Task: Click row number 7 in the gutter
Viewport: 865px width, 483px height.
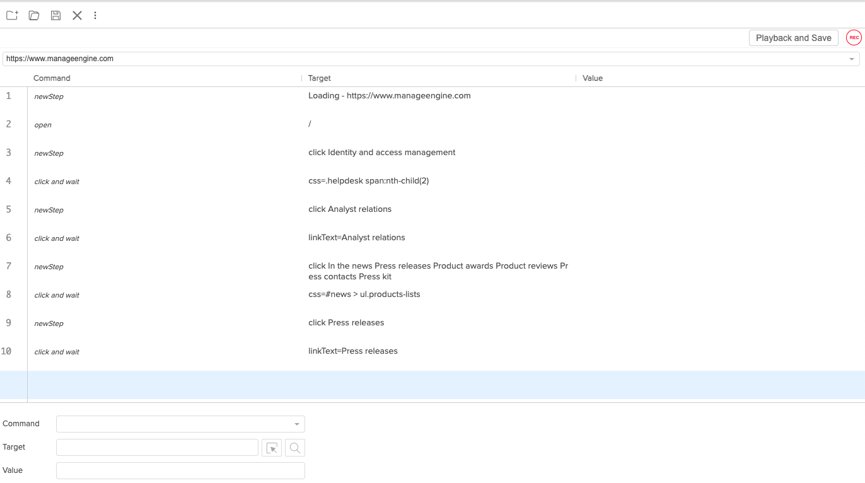Action: pyautogui.click(x=9, y=266)
